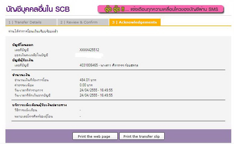
Task: Click the bold amount section heading above 484.01
Action: click(x=21, y=75)
